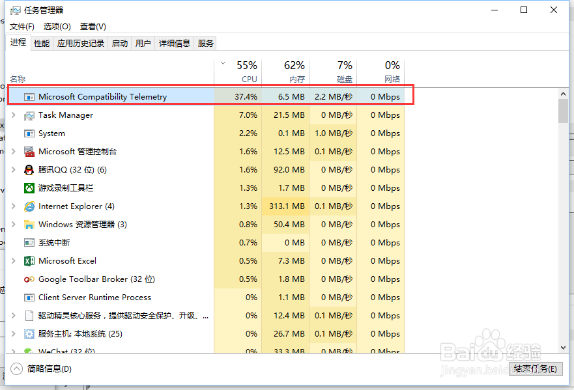574x390 pixels.
Task: Select the System process name
Action: 51,133
